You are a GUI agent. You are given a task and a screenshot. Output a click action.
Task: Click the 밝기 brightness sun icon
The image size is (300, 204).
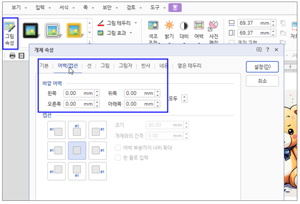point(169,25)
